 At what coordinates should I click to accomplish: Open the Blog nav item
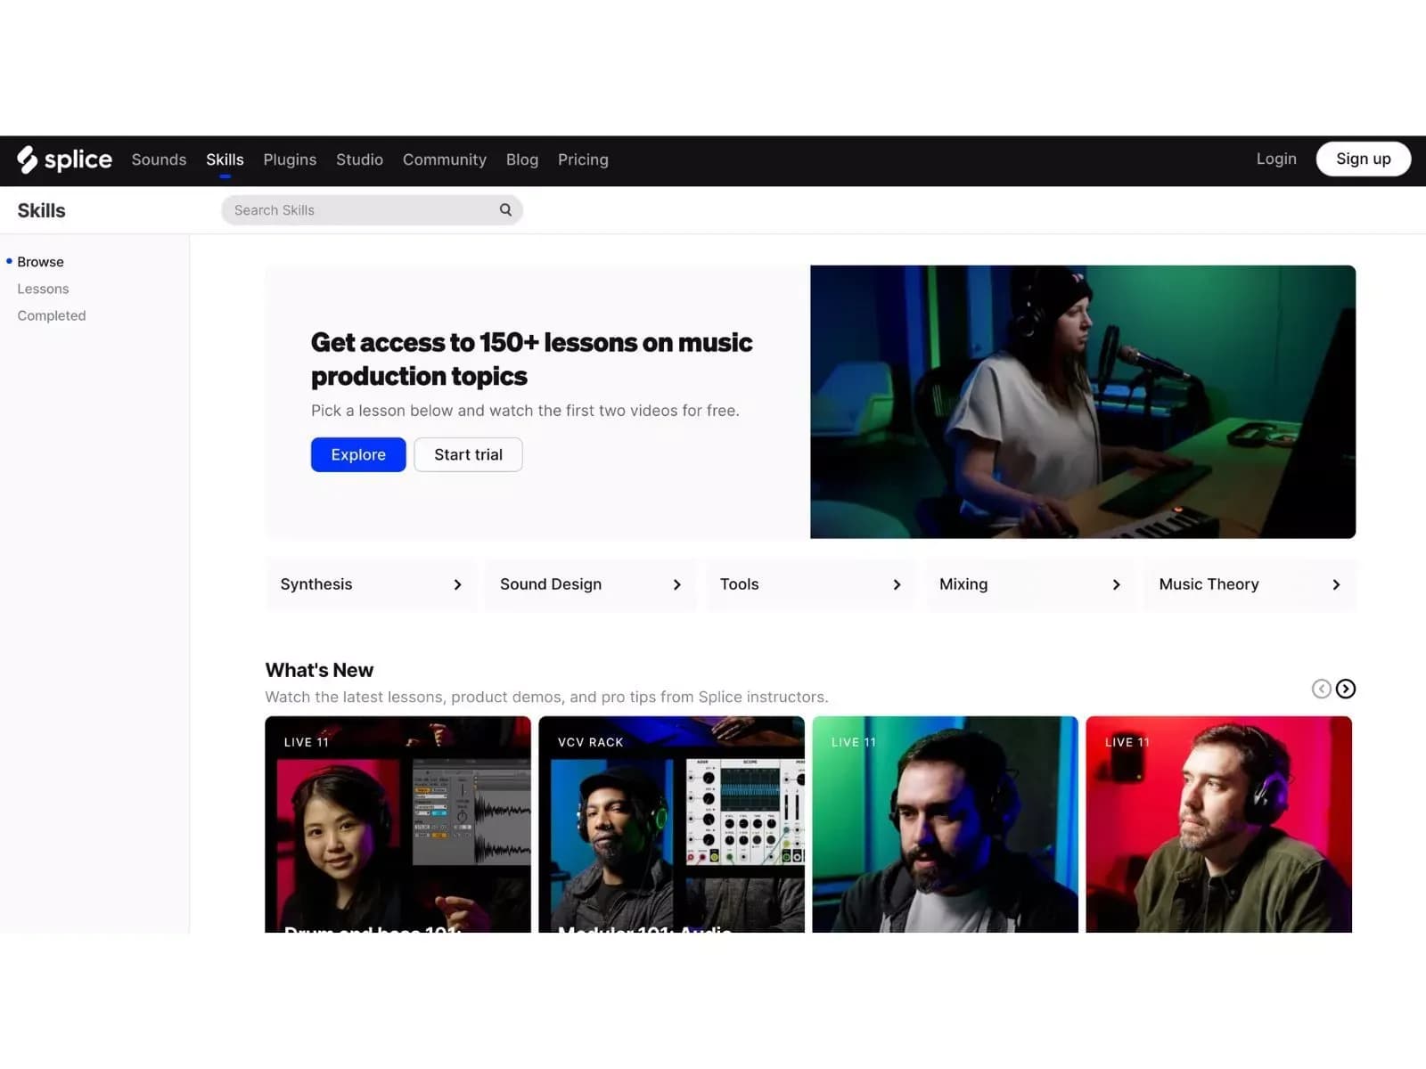522,159
